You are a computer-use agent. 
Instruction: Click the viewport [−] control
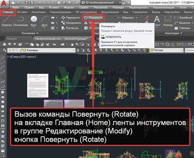click(x=9, y=57)
